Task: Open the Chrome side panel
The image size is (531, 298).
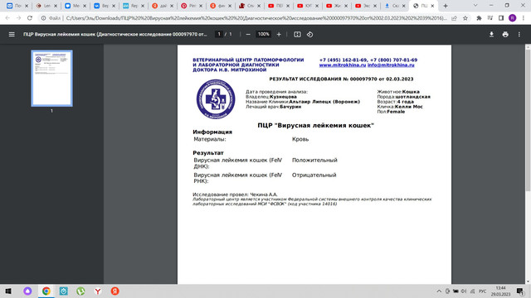Action: 501,18
